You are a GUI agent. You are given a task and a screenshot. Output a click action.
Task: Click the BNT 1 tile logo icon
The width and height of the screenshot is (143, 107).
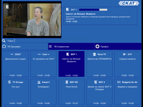pos(68,54)
